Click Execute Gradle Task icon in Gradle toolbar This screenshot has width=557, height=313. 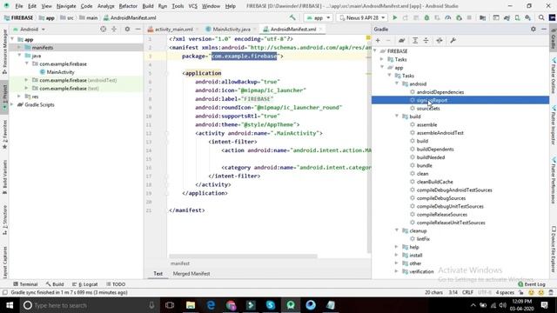tap(402, 41)
